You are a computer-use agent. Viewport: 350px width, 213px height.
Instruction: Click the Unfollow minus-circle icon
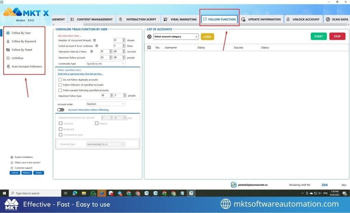tap(8, 58)
